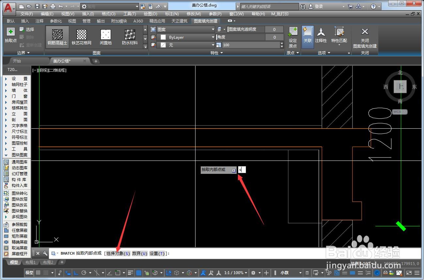Open the 绘图(D) menu
Screen dimensions: 424x280
150,14
